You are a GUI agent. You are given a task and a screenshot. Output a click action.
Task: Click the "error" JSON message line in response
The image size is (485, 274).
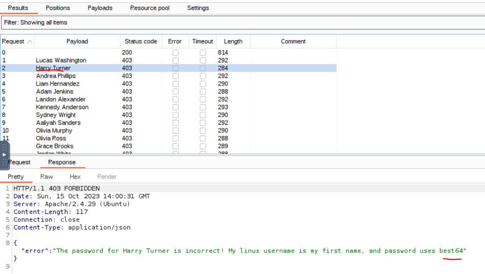[244, 251]
